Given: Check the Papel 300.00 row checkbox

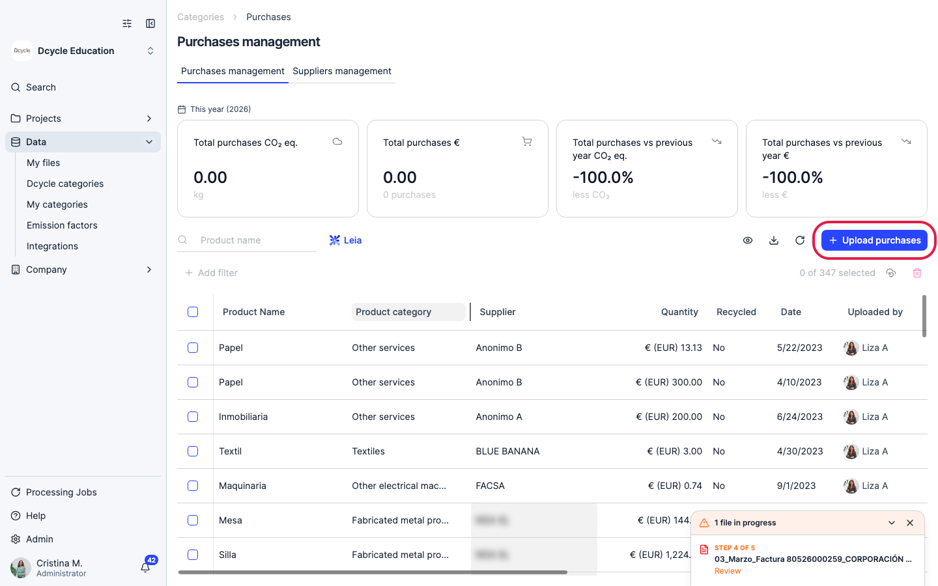Looking at the screenshot, I should [x=193, y=382].
